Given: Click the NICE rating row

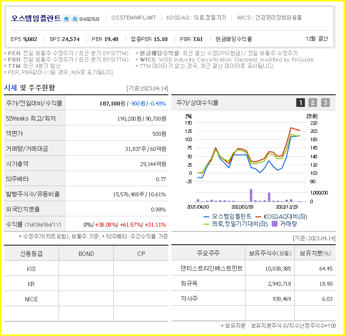Looking at the screenshot, I should pos(86,299).
